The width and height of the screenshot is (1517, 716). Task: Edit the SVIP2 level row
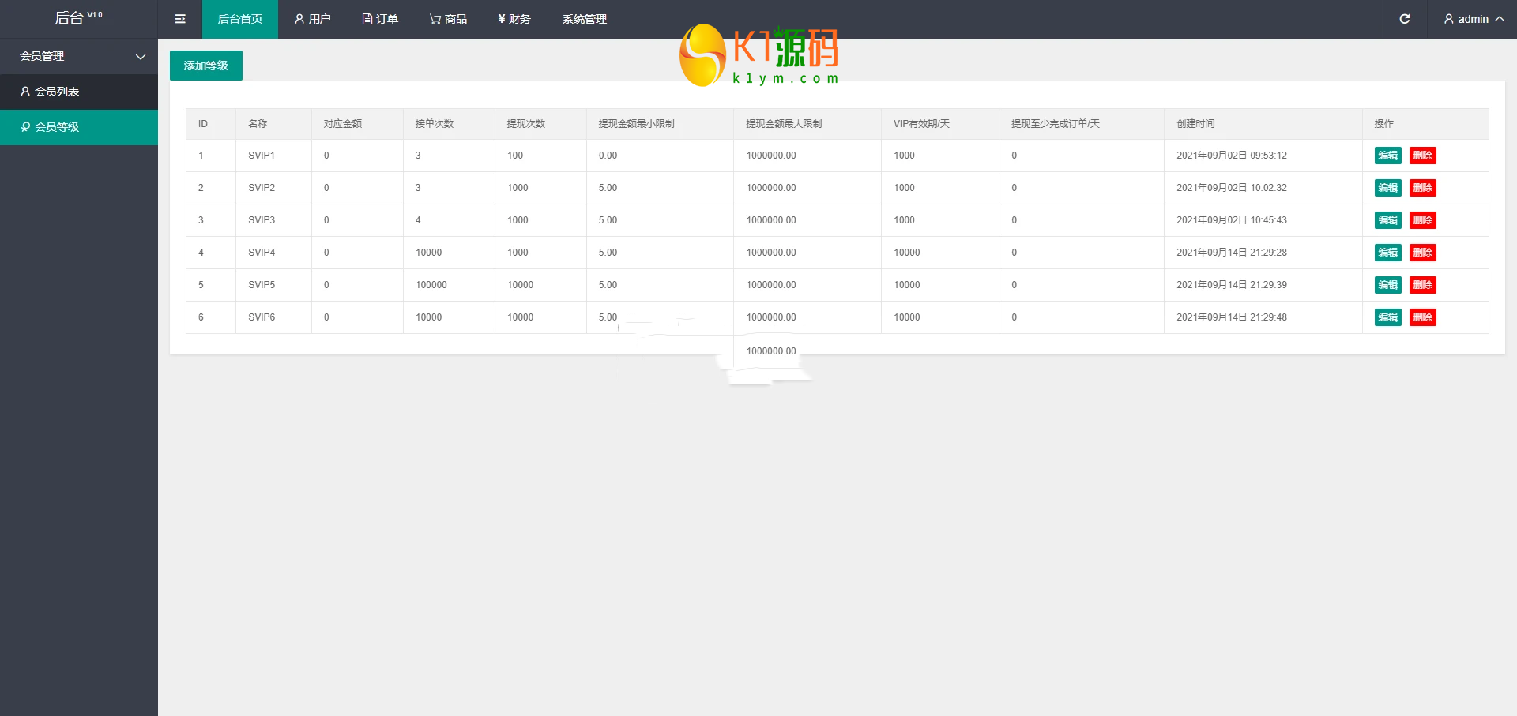(x=1388, y=188)
